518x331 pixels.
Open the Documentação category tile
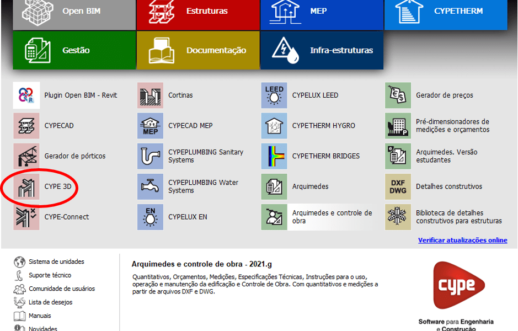pos(198,50)
